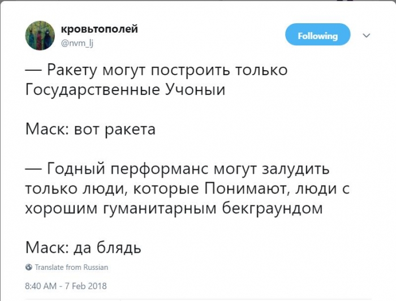Open the кровьтополей display name link
The height and width of the screenshot is (301, 396).
100,29
